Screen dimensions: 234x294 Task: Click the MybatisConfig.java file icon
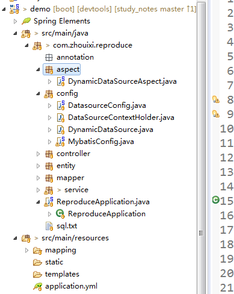60,142
